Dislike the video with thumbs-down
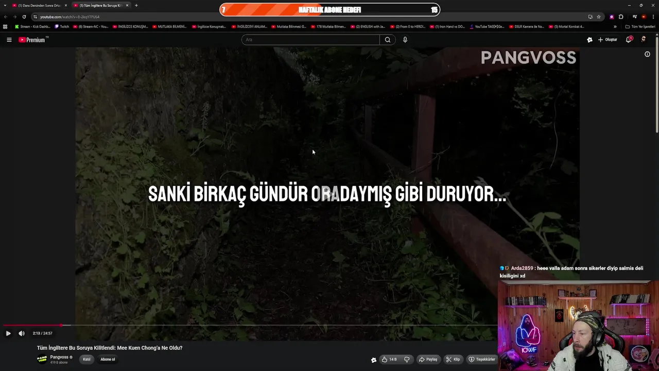 pyautogui.click(x=407, y=359)
